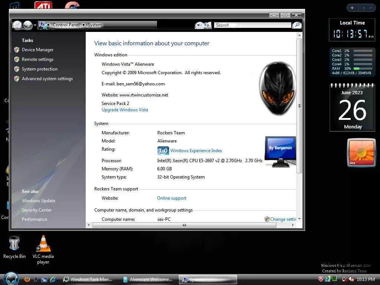This screenshot has height=285, width=380.
Task: Click the muted volume tray icon
Action: click(351, 279)
